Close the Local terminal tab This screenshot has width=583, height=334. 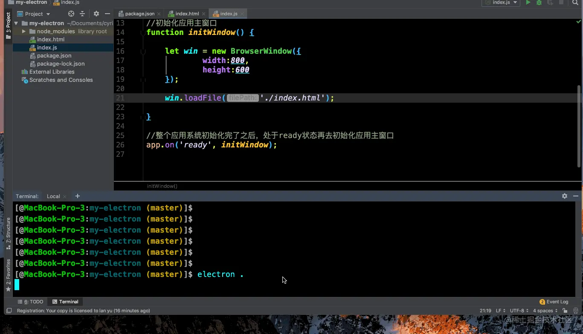coord(65,196)
